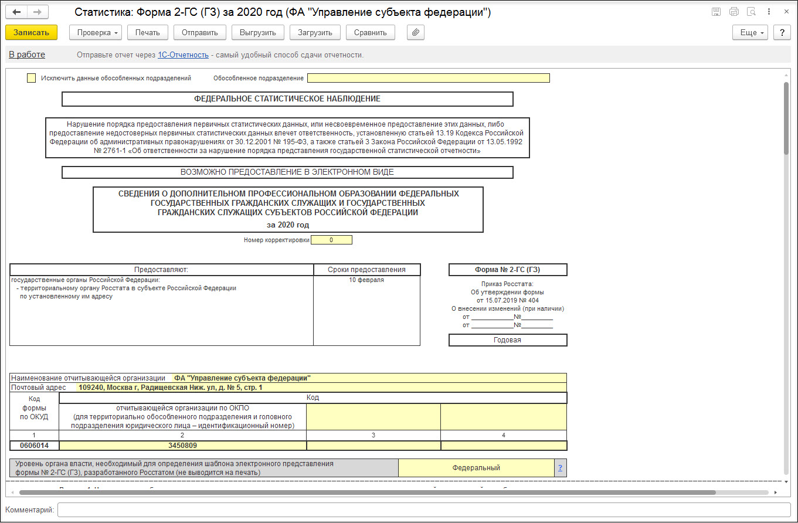Click the Номер корректировки field

(x=331, y=240)
